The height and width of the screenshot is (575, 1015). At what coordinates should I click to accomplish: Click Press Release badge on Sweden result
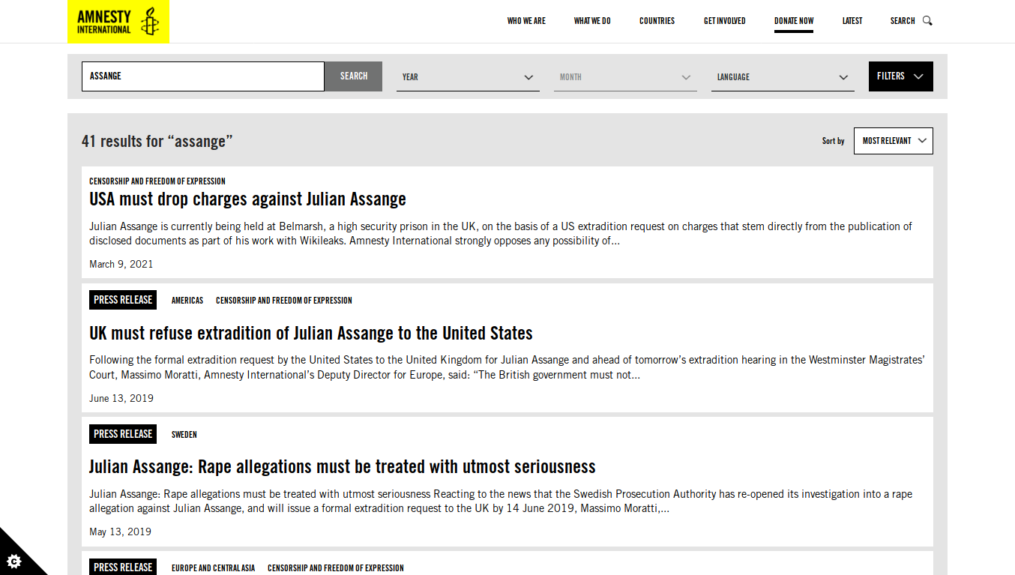123,434
